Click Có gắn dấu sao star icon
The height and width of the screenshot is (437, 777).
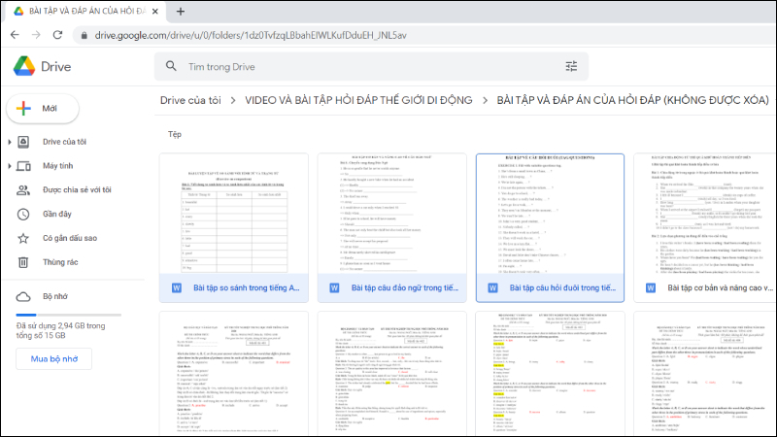point(23,238)
